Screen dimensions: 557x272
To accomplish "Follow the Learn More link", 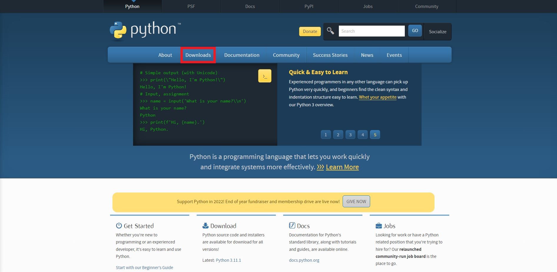I will (342, 167).
